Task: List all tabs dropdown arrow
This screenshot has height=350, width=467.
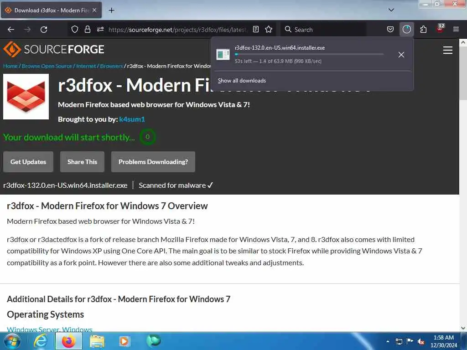Action: (x=391, y=10)
